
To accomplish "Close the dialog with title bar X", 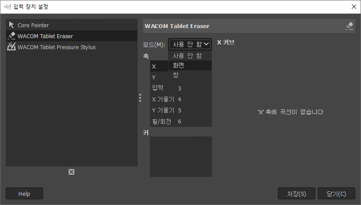I will point(354,7).
